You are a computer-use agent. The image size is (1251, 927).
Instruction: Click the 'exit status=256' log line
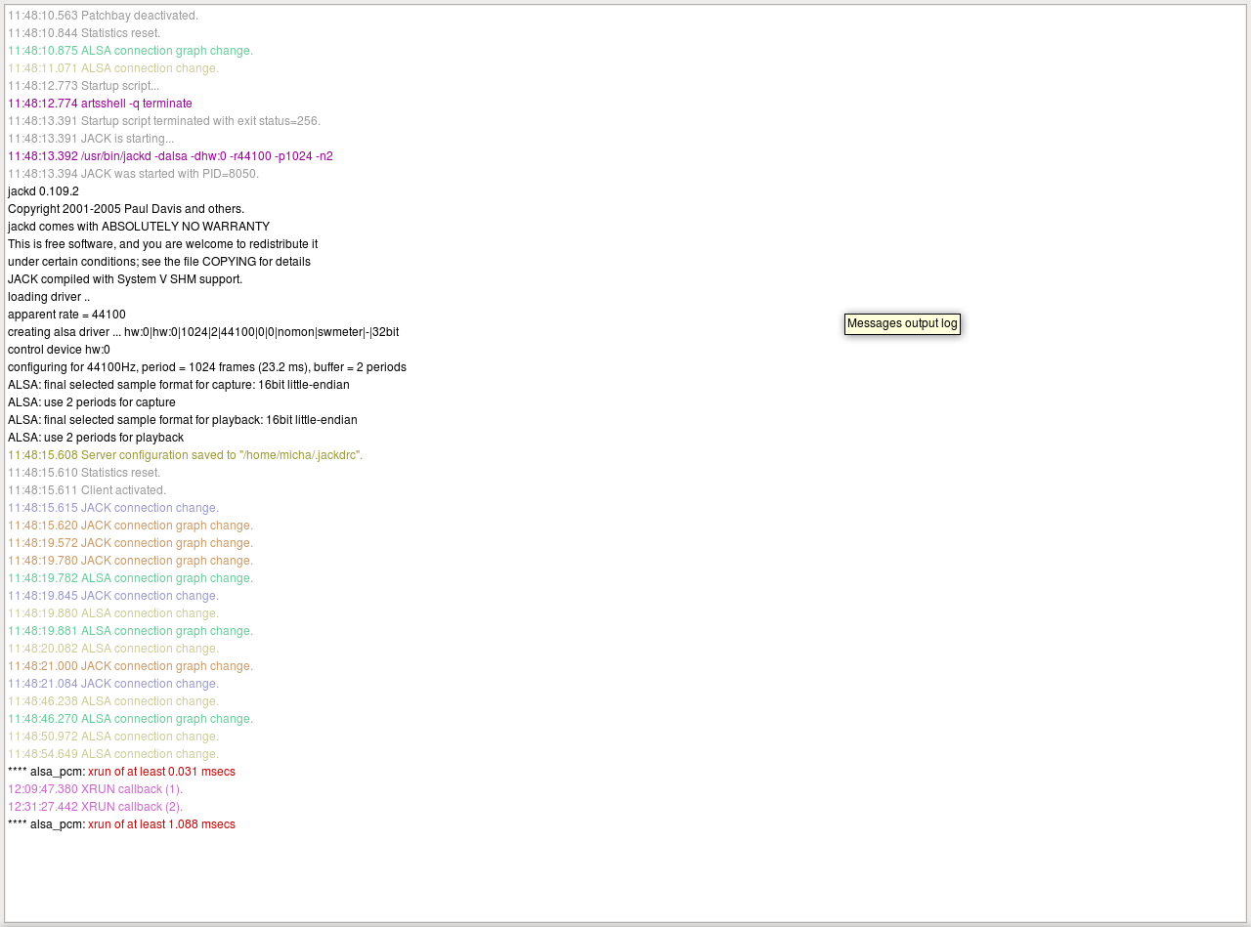pyautogui.click(x=164, y=121)
